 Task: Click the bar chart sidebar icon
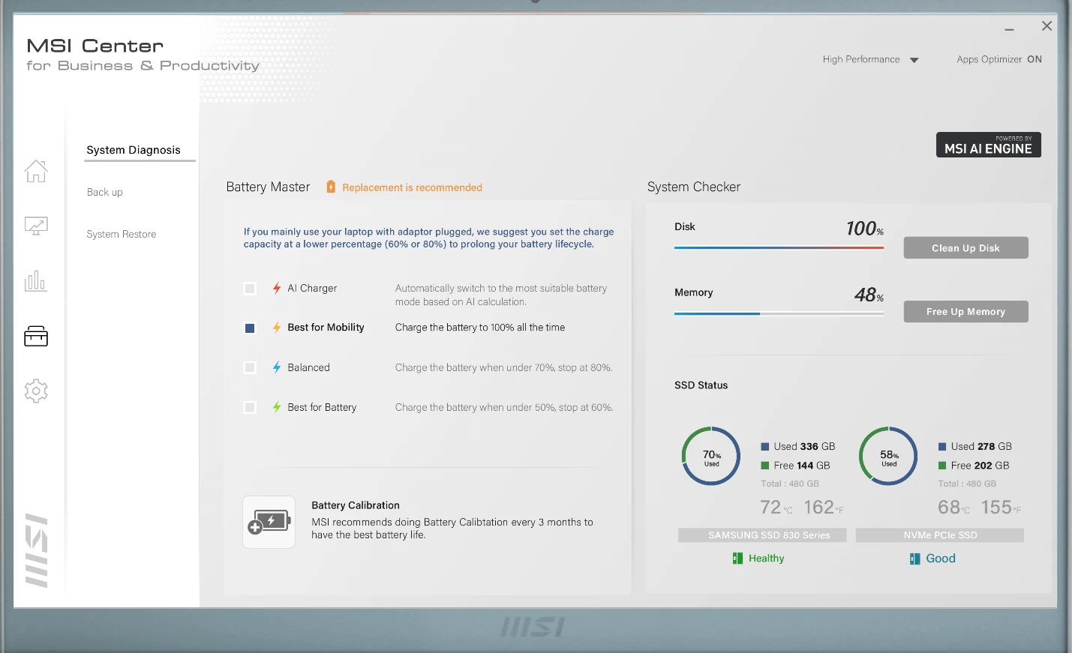click(36, 281)
